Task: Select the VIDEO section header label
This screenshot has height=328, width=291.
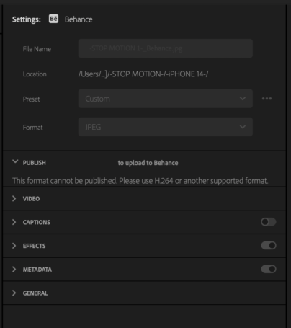Action: [31, 199]
